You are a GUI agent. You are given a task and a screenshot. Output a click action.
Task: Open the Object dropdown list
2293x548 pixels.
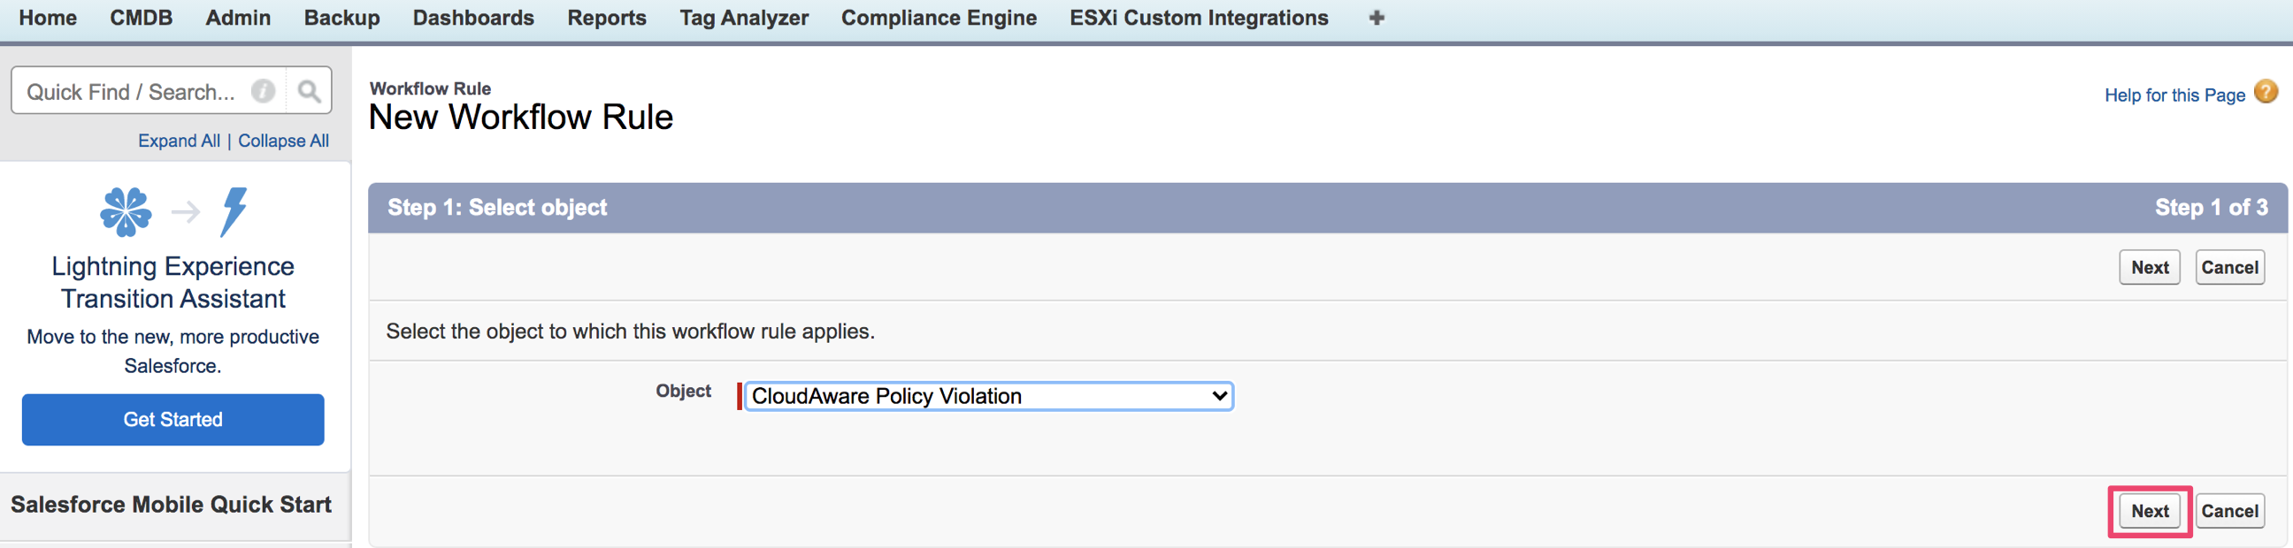coord(988,396)
